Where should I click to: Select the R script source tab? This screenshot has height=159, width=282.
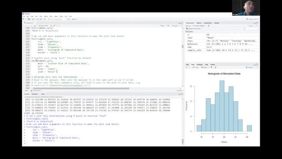30,23
